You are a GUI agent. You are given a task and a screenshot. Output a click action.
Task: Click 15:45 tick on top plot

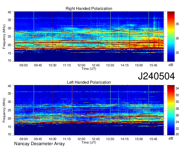coord(153,65)
